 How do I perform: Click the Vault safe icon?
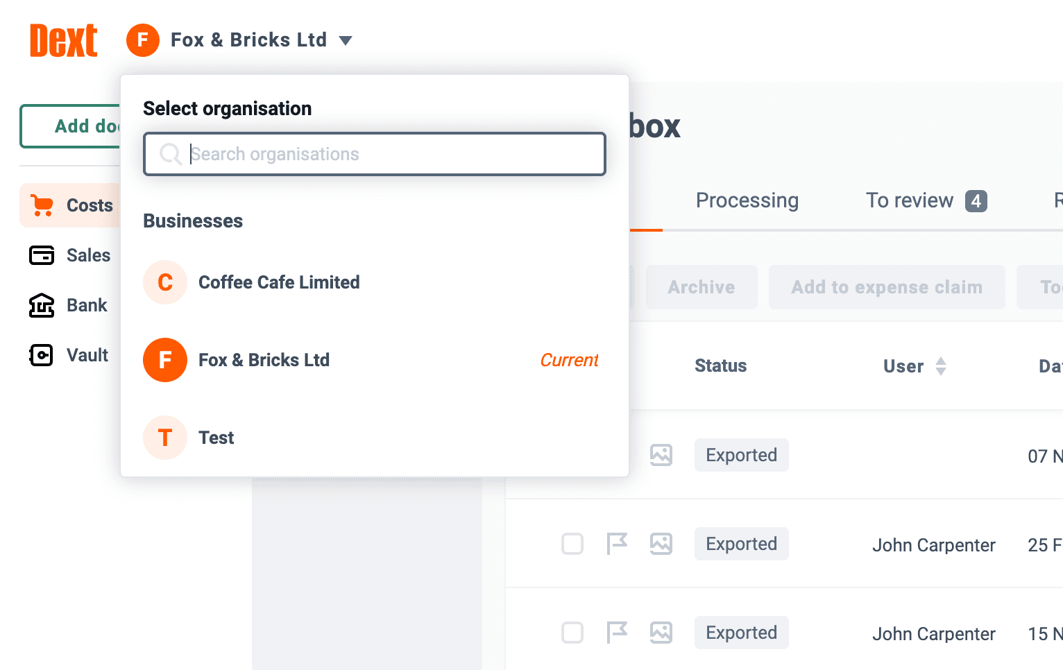point(42,355)
